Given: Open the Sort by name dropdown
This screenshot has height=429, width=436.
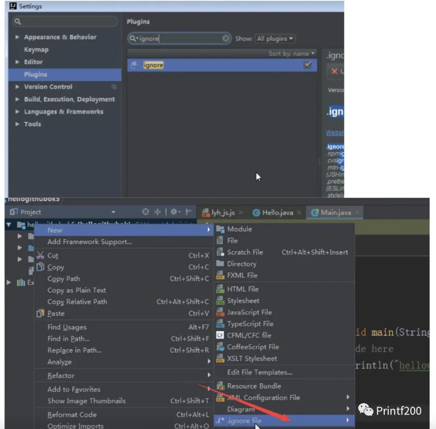Looking at the screenshot, I should [x=291, y=54].
